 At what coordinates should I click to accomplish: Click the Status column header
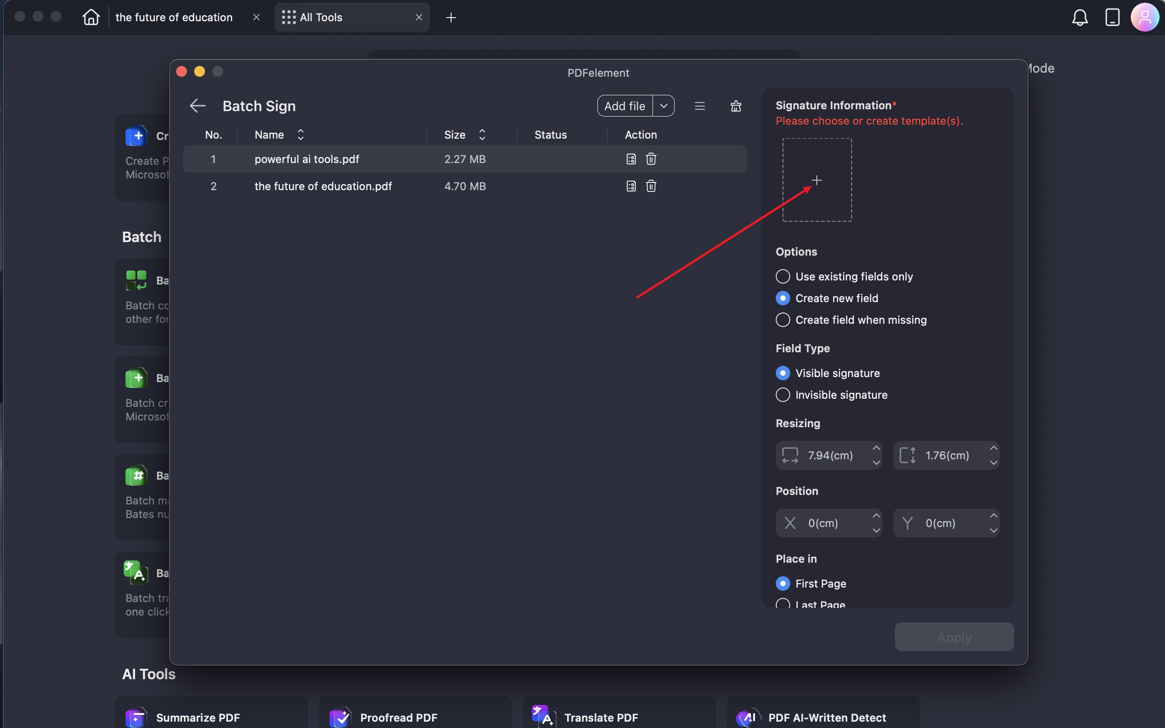point(550,135)
